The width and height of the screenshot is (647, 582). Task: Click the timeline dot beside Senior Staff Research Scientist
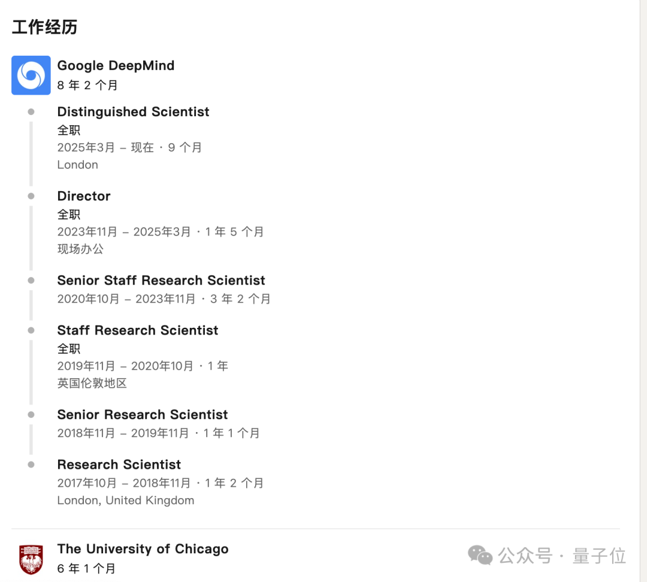31,281
